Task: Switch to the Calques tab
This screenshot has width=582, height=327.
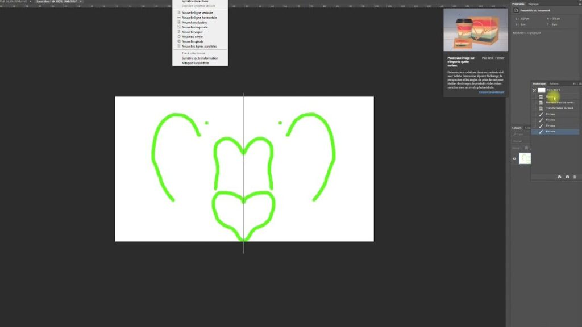Action: tap(517, 128)
